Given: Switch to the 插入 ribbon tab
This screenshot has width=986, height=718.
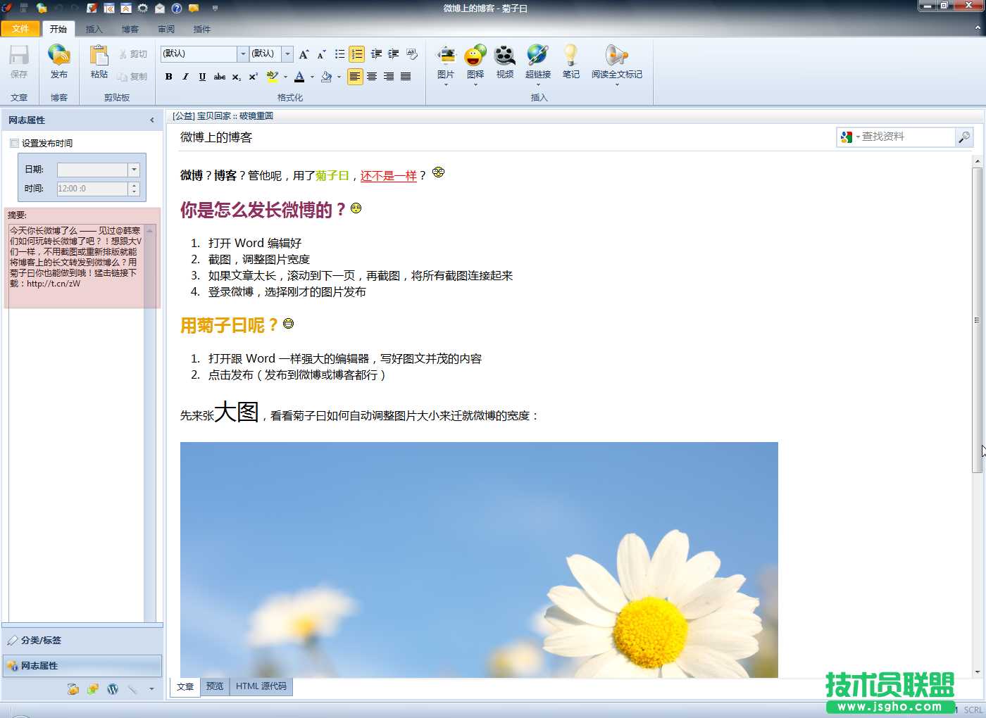Looking at the screenshot, I should tap(94, 30).
